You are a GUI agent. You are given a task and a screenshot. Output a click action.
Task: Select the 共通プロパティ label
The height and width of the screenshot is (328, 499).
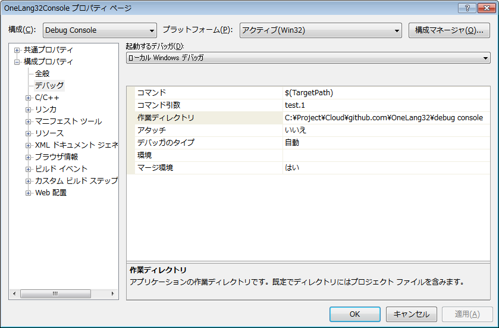pos(48,50)
